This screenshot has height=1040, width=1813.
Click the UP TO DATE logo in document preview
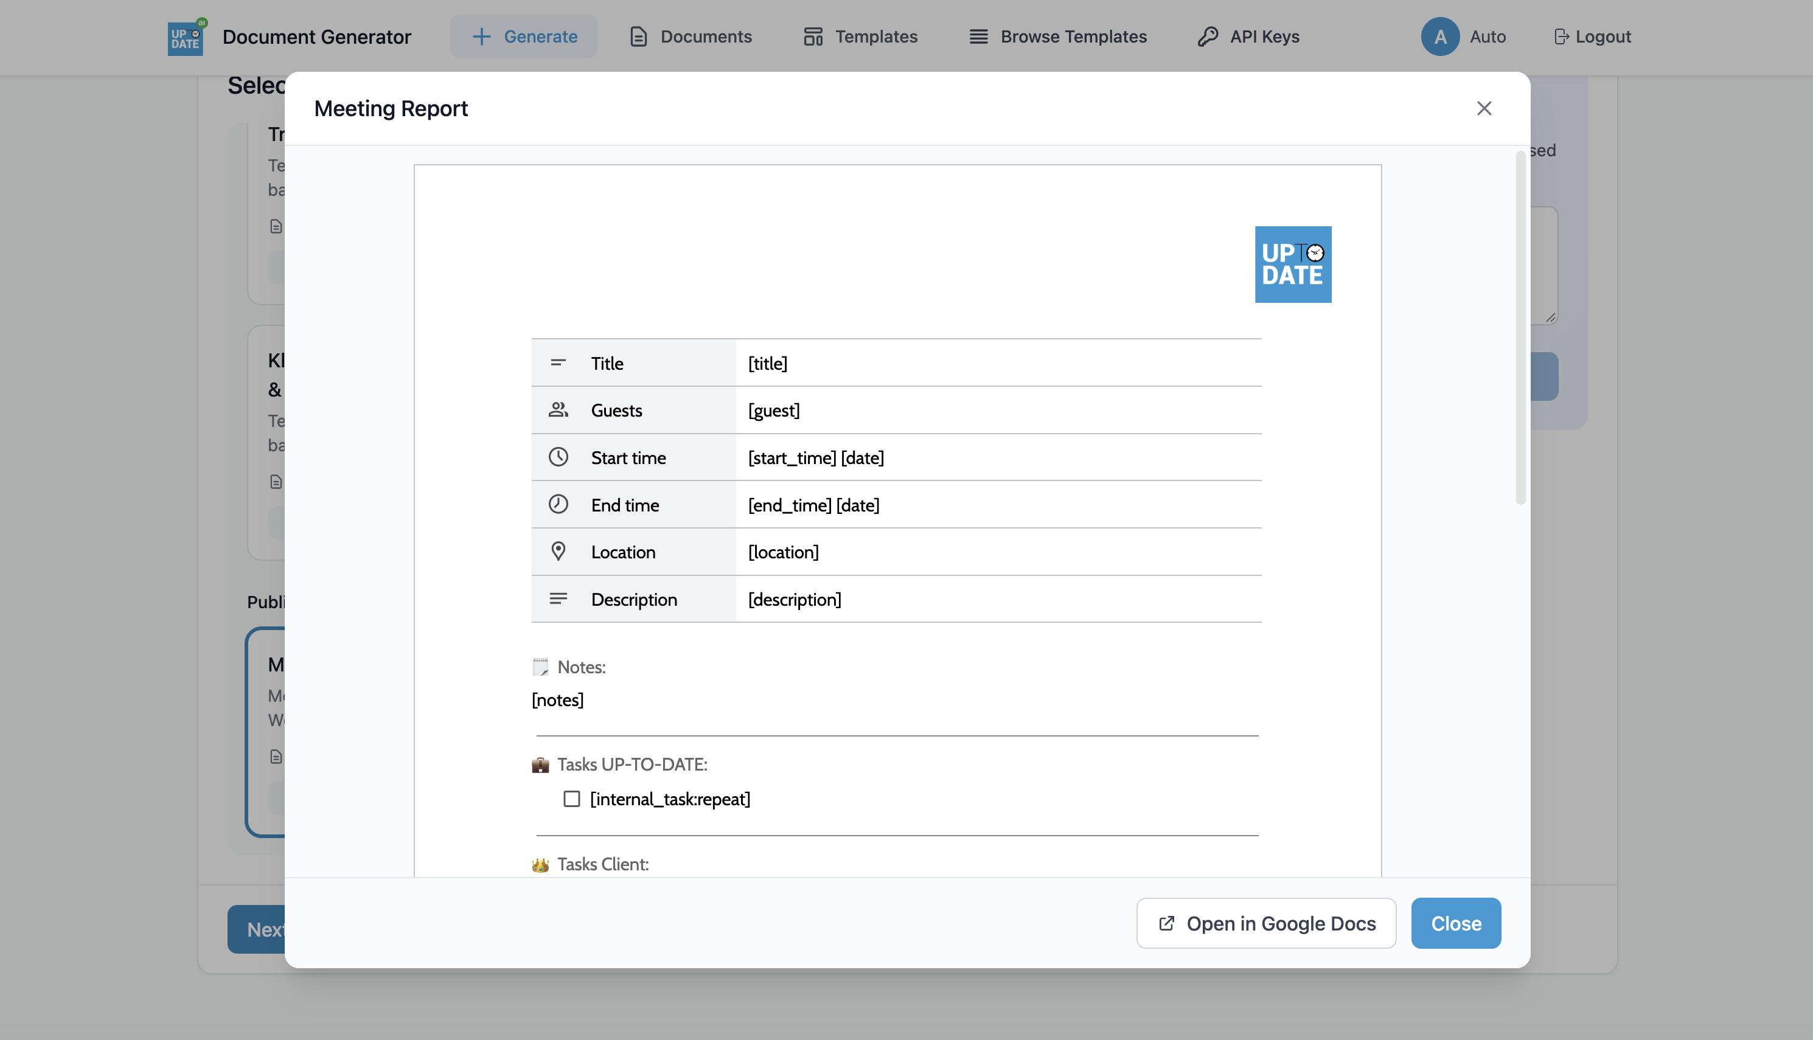point(1293,265)
